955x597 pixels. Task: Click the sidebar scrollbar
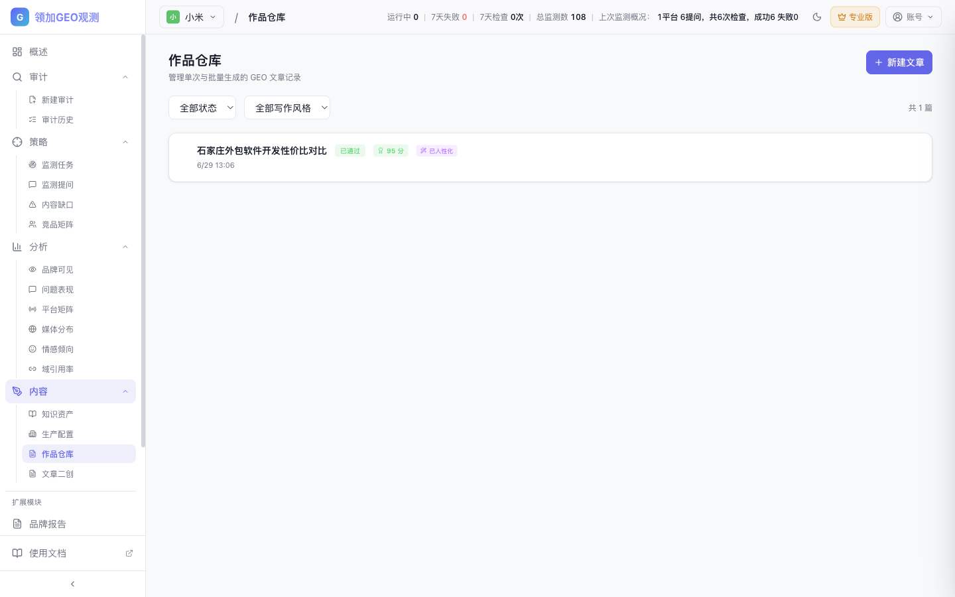click(x=143, y=241)
